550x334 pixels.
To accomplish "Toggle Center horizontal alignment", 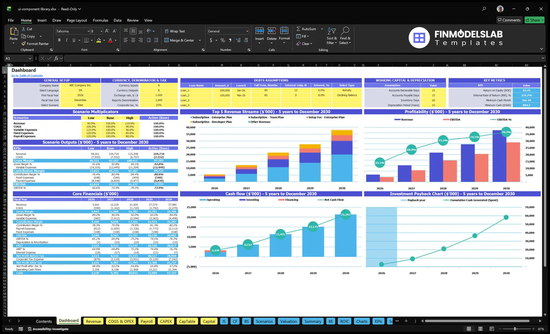I will 133,40.
